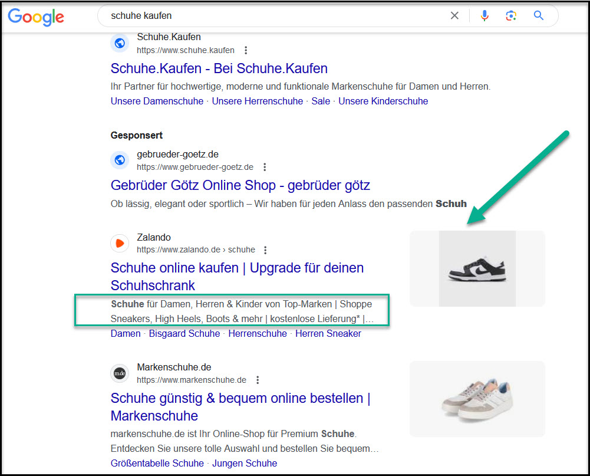The height and width of the screenshot is (476, 590).
Task: Click the 'Schuhe.Kaufen' site name above URL
Action: coord(169,37)
